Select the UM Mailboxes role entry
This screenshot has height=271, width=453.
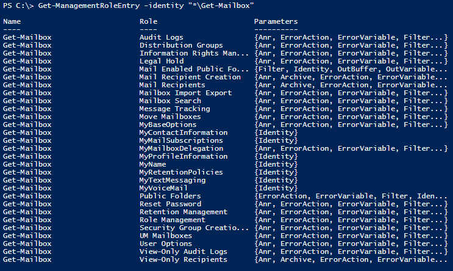[165, 236]
